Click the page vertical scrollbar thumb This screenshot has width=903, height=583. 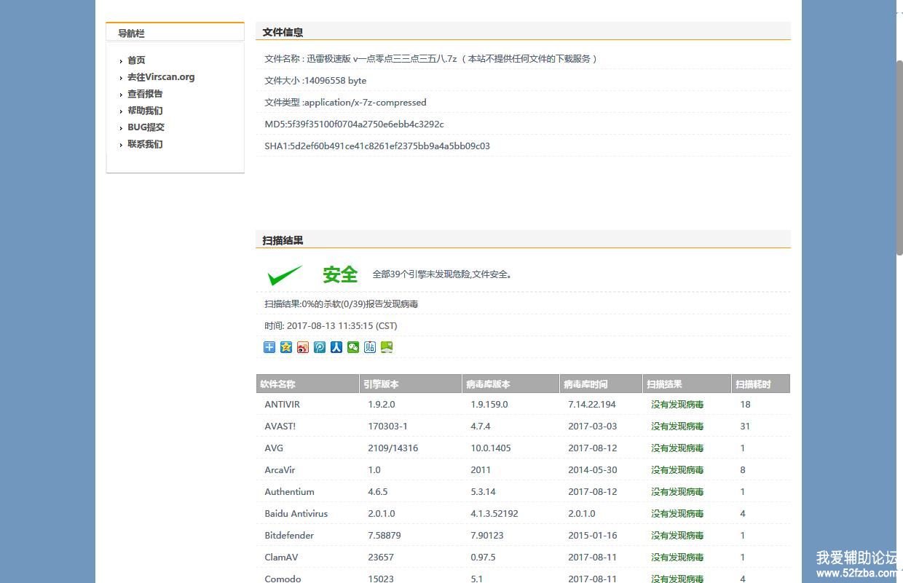click(x=899, y=156)
